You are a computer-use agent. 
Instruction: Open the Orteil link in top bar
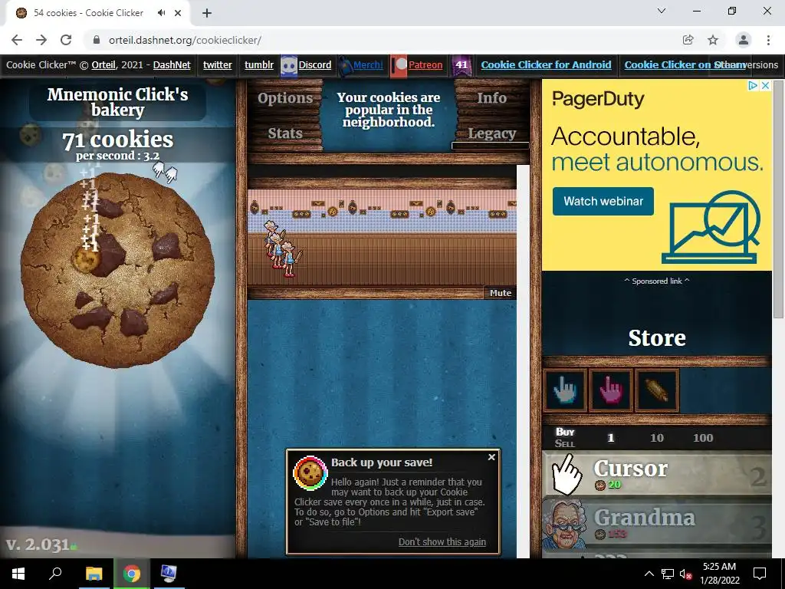tap(103, 64)
